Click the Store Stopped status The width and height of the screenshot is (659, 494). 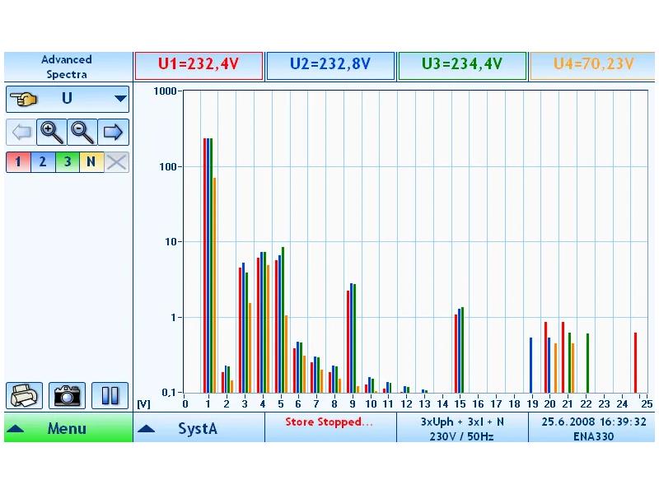(x=329, y=422)
